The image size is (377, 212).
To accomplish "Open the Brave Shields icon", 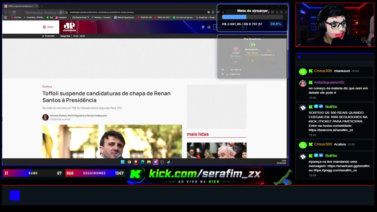I will pos(219,12).
